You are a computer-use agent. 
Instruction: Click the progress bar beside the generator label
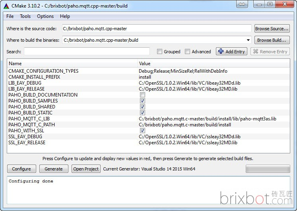tap(267, 169)
